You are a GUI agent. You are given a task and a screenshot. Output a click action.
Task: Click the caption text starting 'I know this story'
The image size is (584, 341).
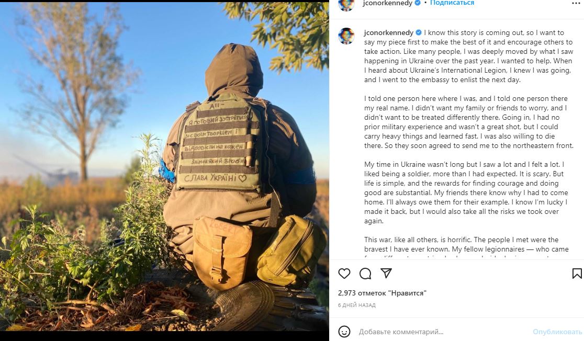(468, 56)
